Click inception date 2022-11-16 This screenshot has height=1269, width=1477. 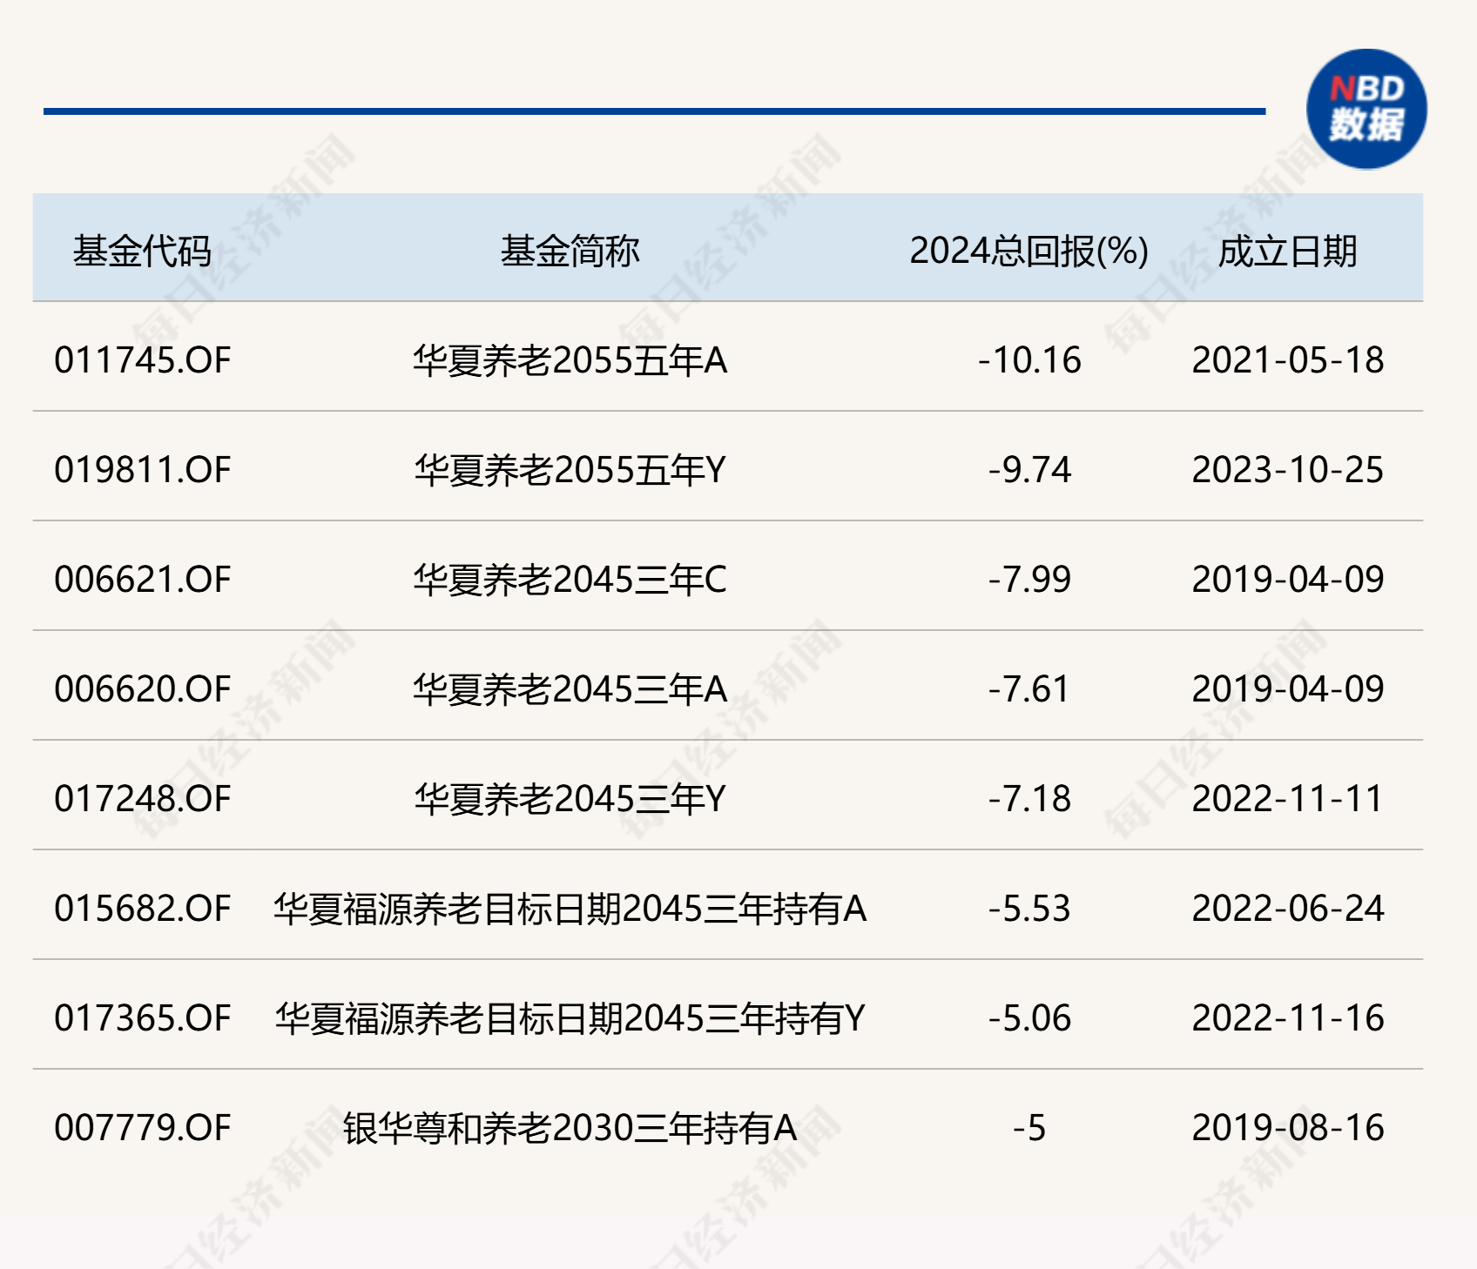(1288, 1018)
